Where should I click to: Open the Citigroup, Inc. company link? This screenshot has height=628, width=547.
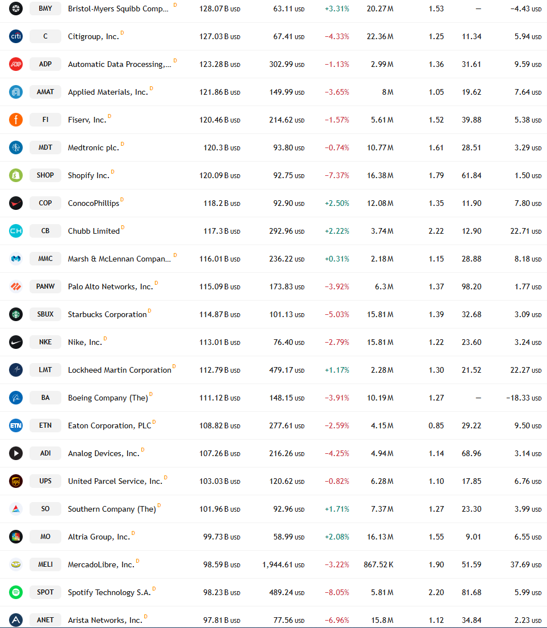coord(94,36)
